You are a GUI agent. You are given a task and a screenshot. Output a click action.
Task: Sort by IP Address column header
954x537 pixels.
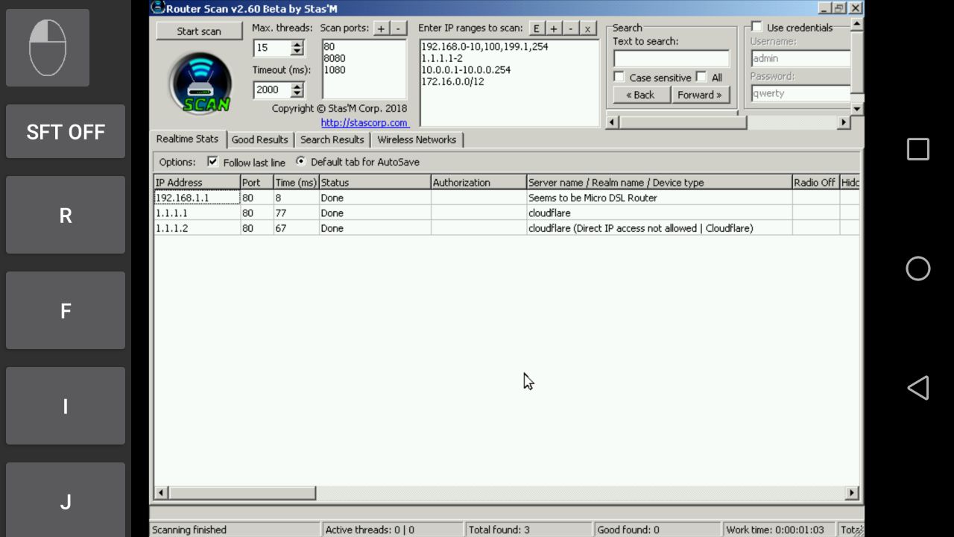click(197, 182)
